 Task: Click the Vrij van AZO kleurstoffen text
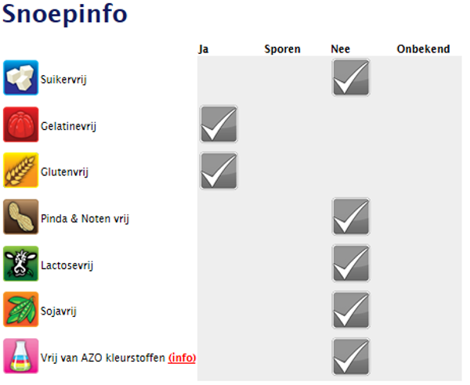pyautogui.click(x=103, y=358)
